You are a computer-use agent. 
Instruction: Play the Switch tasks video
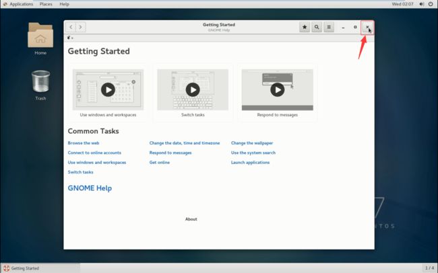(193, 90)
